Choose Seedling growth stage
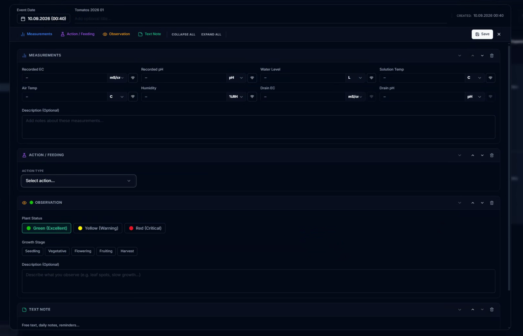The width and height of the screenshot is (523, 336). 33,251
